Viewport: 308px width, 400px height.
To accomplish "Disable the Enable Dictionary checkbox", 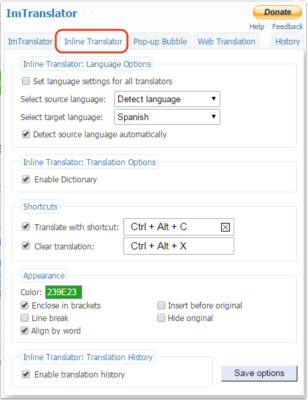I will 26,179.
